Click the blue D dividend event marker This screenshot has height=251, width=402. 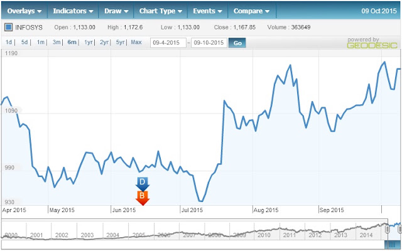point(143,184)
